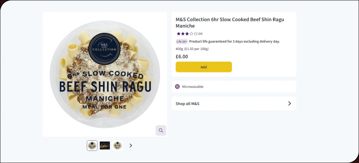Open the (24) reviews count

200,34
